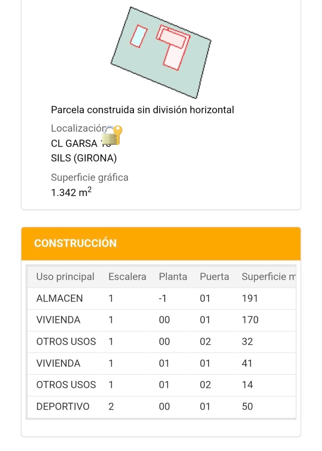Click the Superficie column header

(x=268, y=277)
